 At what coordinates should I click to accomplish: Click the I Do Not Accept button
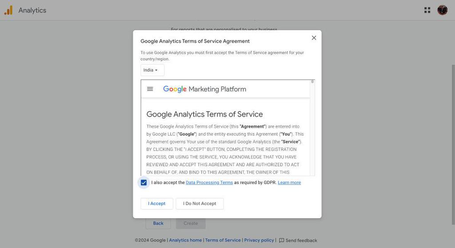pyautogui.click(x=200, y=204)
